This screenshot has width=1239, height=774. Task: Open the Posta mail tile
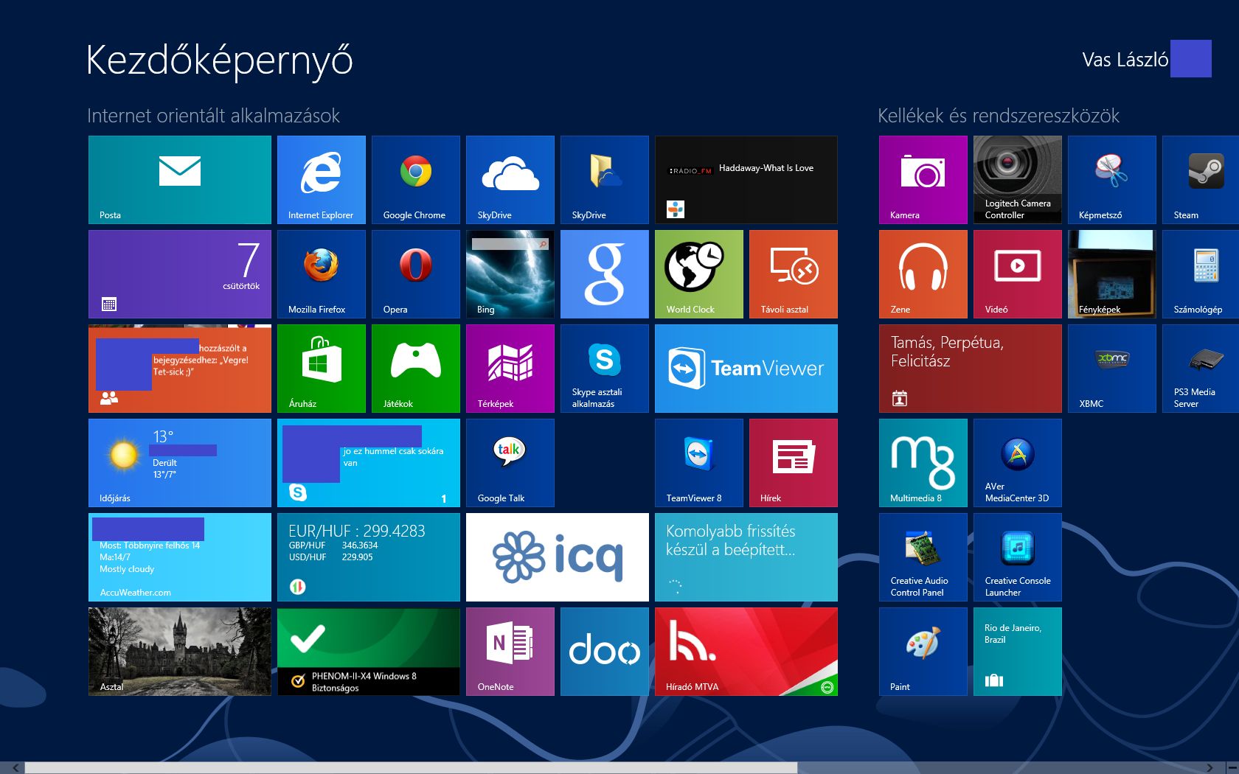[x=180, y=180]
